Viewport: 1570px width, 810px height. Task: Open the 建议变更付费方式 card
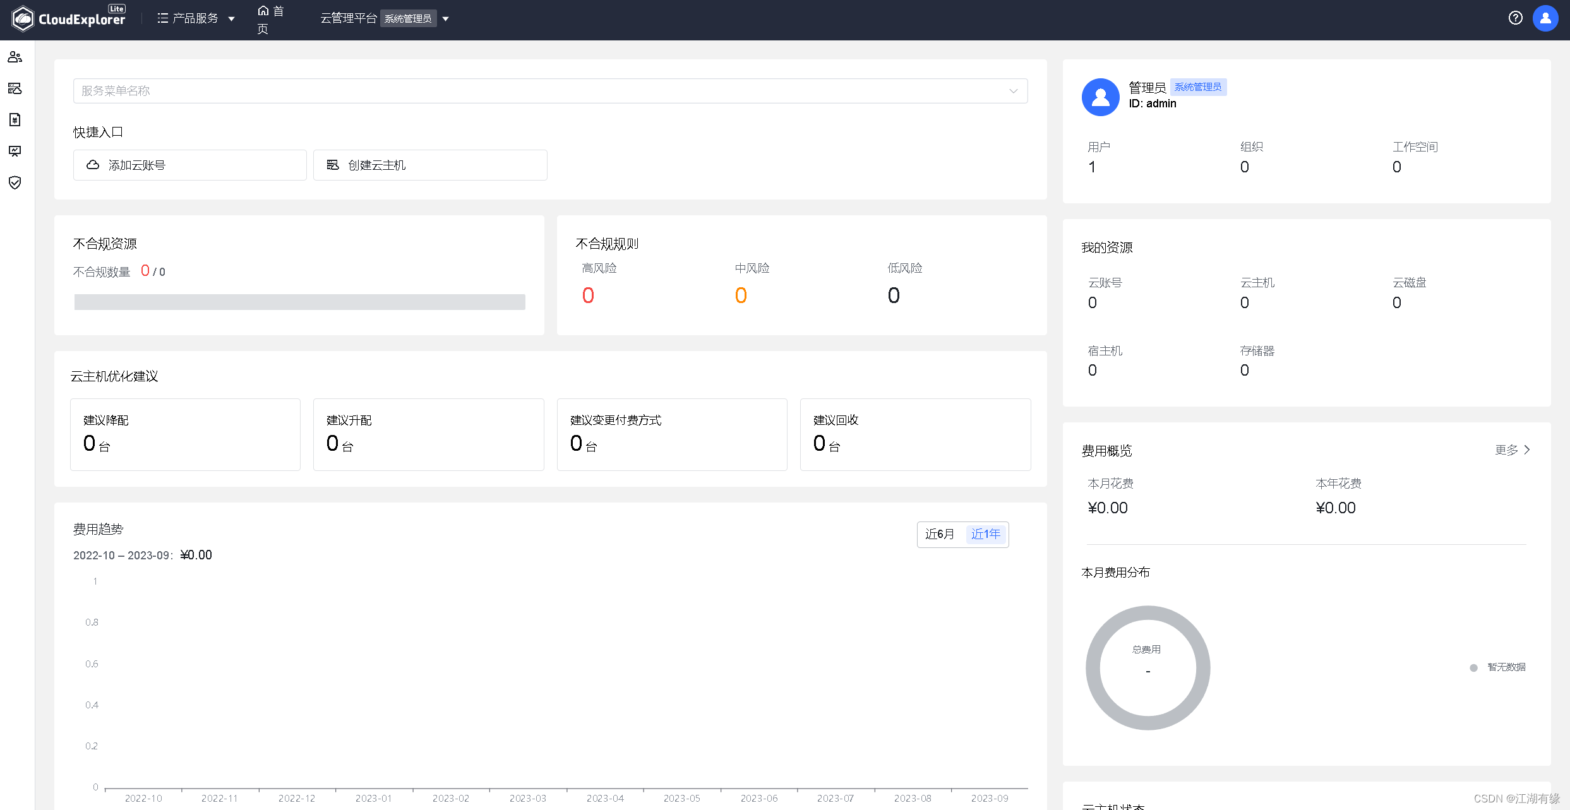[672, 434]
